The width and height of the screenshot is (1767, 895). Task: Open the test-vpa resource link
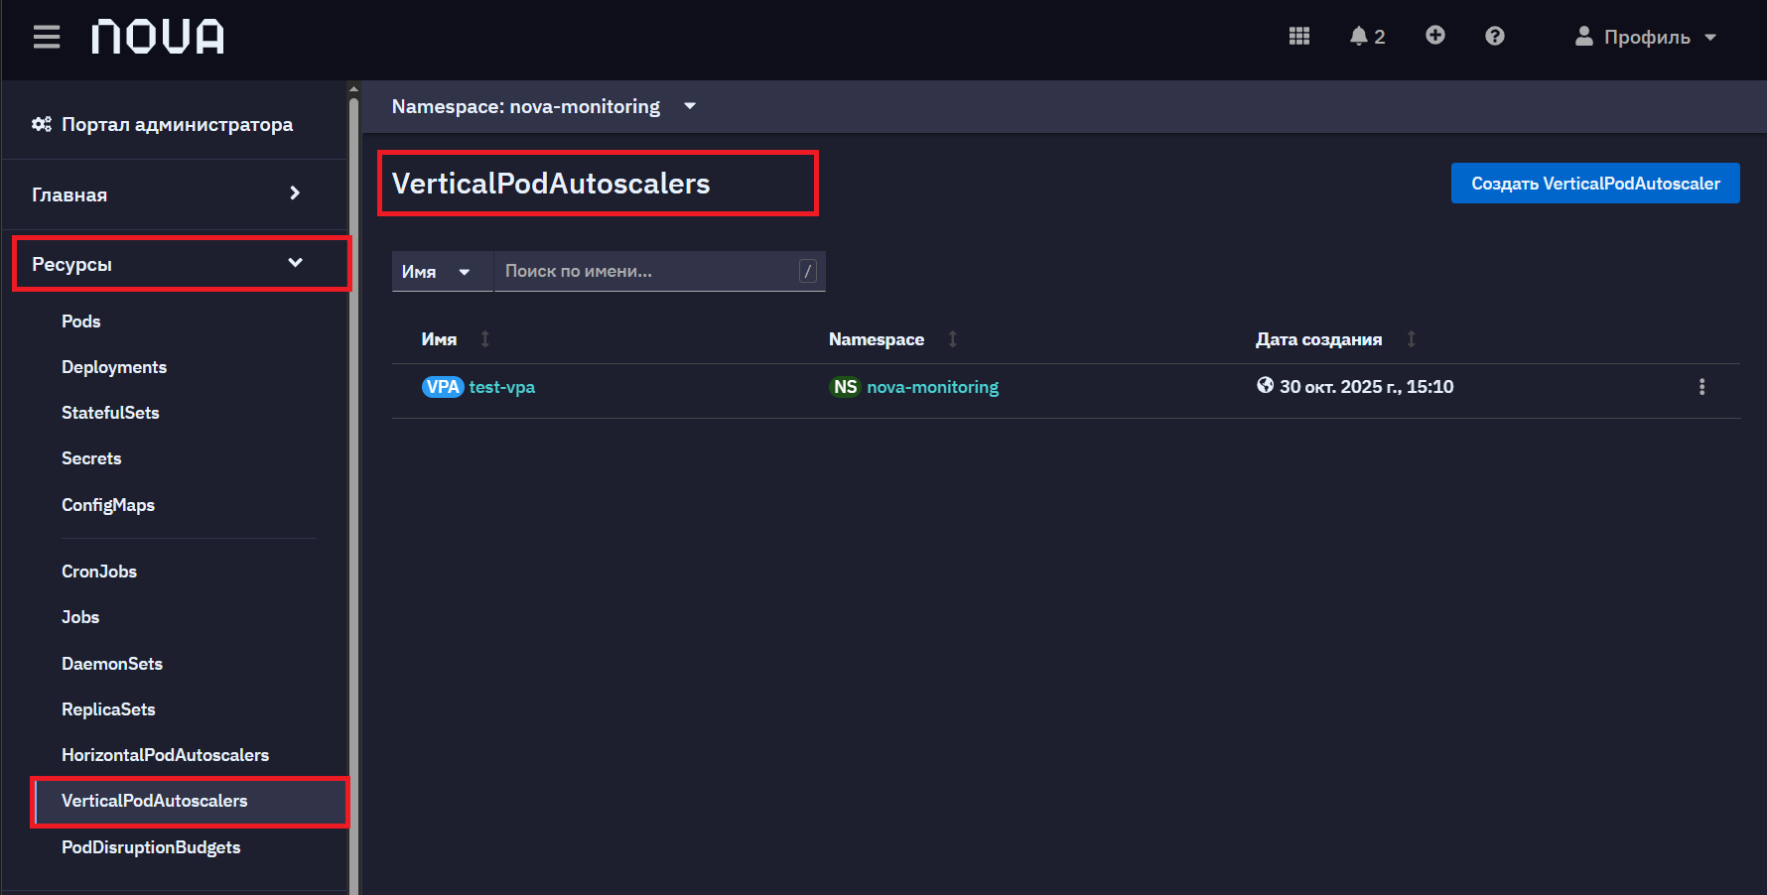(501, 387)
